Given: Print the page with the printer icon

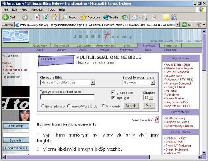Looking at the screenshot, I should pos(145,17).
